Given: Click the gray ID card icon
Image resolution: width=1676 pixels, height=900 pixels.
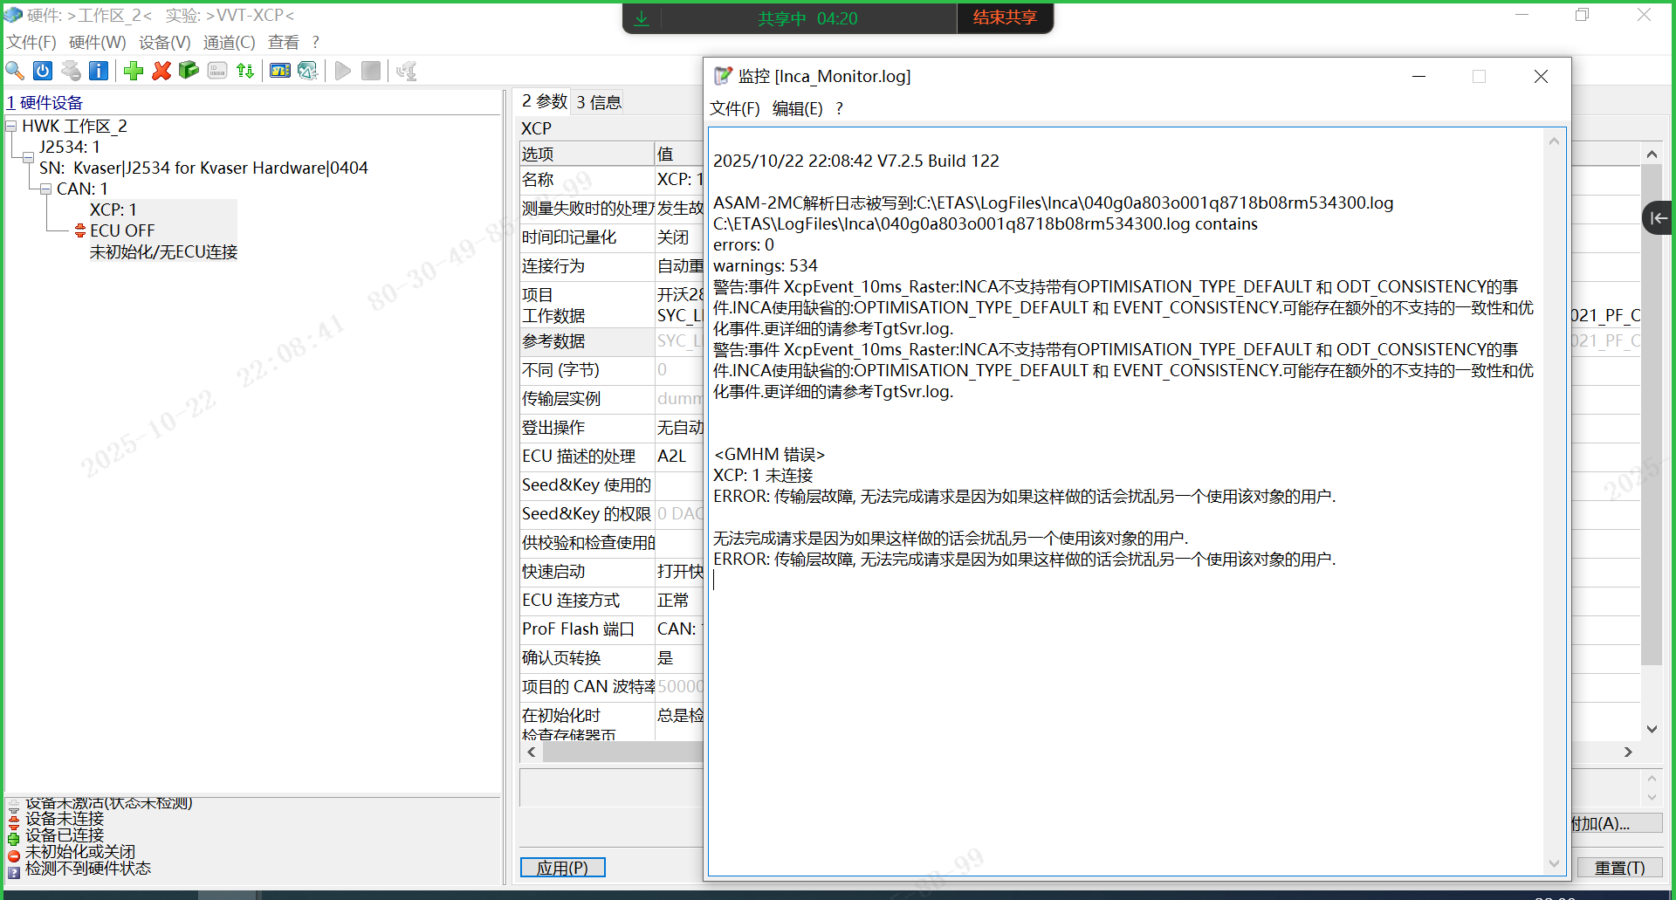Looking at the screenshot, I should 217,71.
